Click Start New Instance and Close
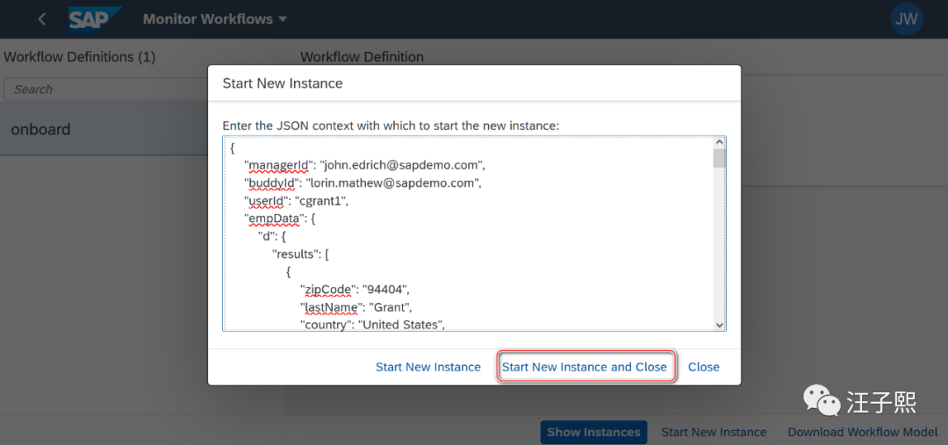The image size is (948, 445). pyautogui.click(x=585, y=367)
